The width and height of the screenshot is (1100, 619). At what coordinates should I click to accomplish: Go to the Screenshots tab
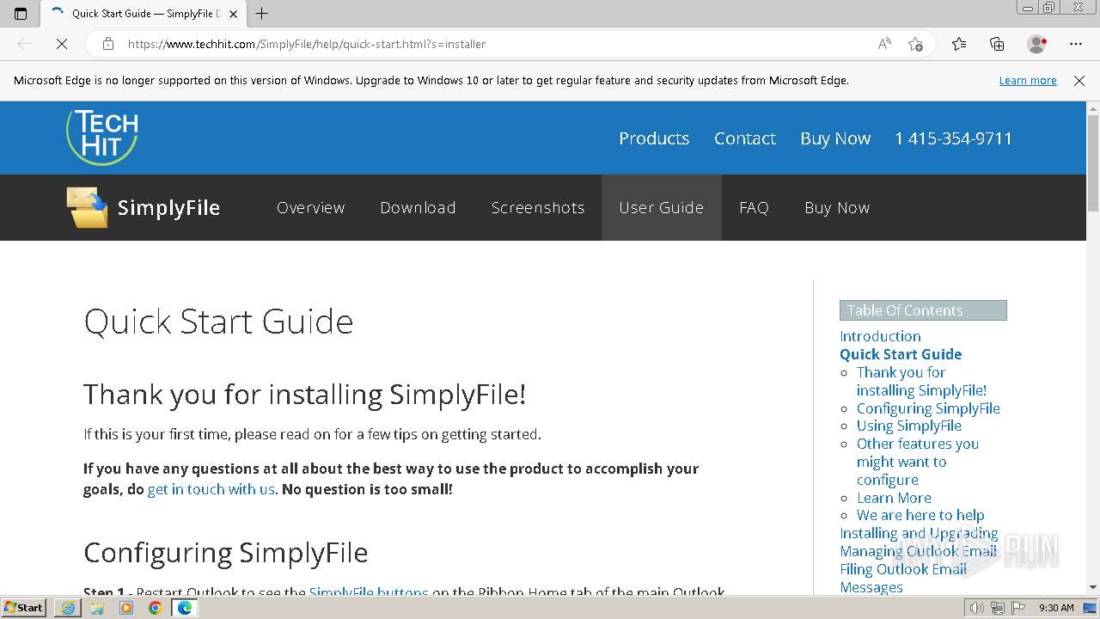pyautogui.click(x=538, y=208)
